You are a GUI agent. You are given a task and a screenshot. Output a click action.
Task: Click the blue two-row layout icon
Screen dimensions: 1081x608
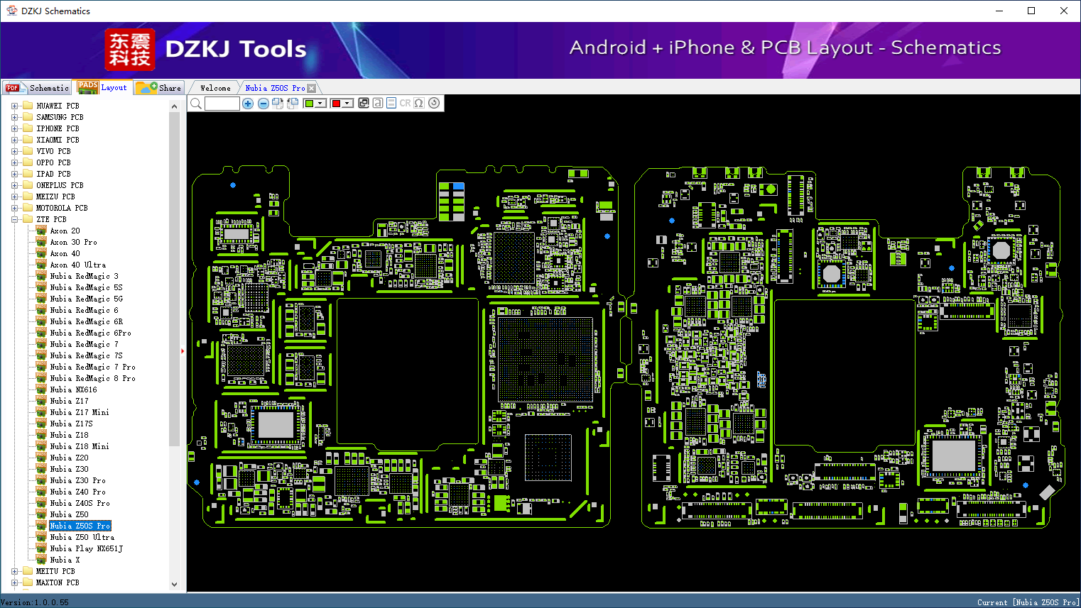[x=391, y=103]
